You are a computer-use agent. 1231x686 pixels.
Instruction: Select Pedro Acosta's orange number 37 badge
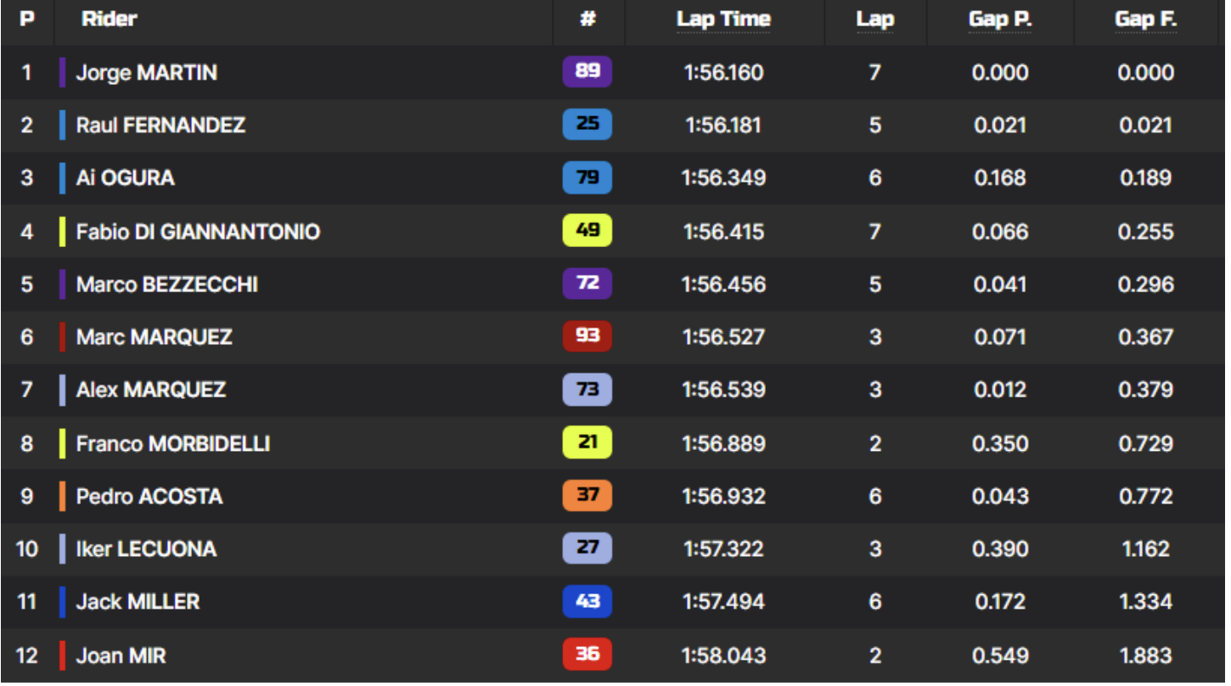pyautogui.click(x=587, y=495)
